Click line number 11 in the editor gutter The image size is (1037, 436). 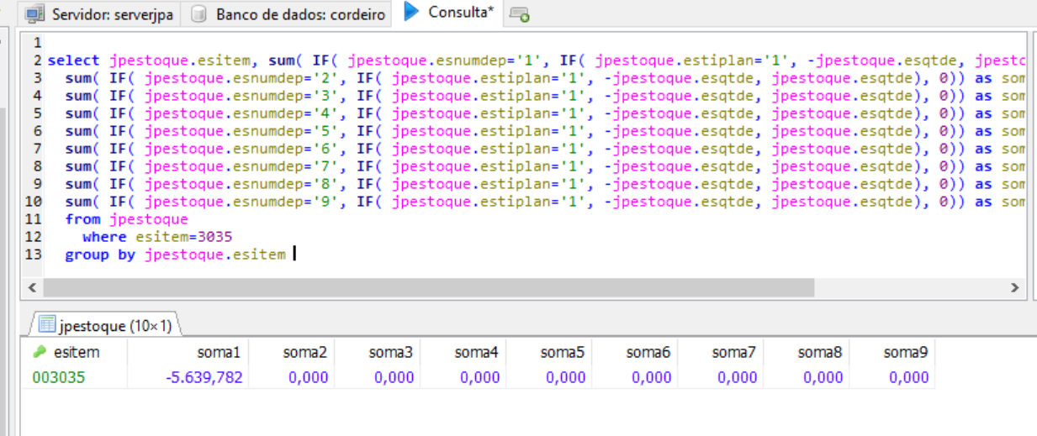(x=34, y=219)
